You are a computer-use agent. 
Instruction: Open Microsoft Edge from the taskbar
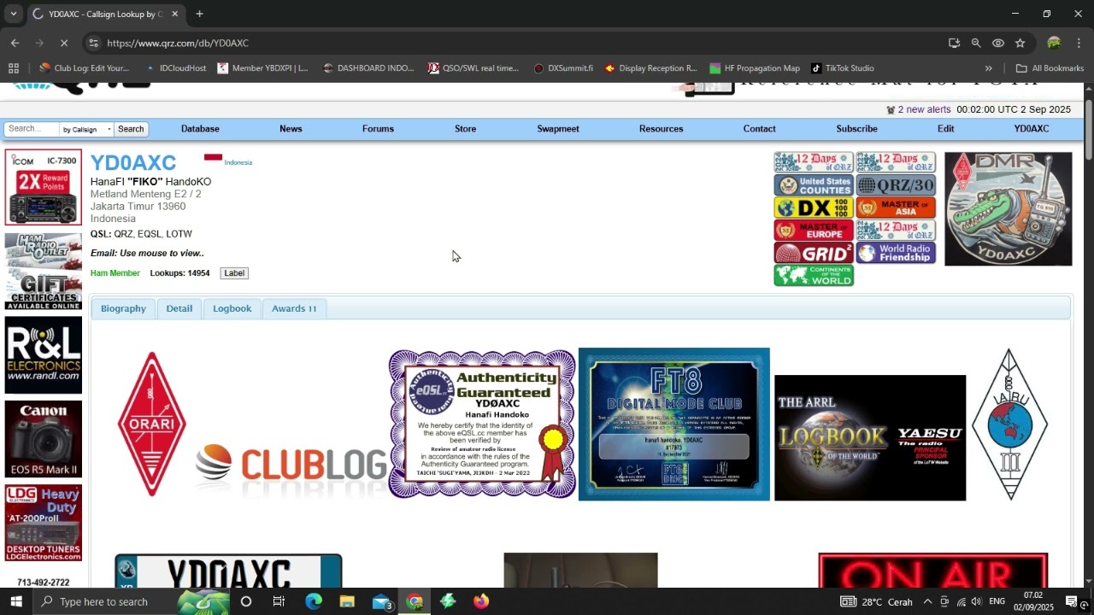314,601
